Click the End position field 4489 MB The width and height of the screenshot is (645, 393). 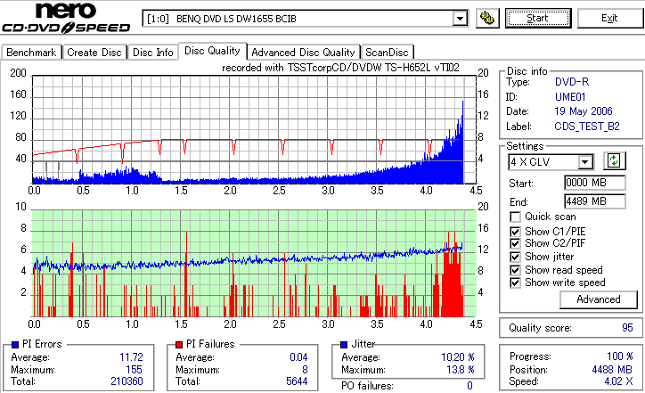point(595,201)
